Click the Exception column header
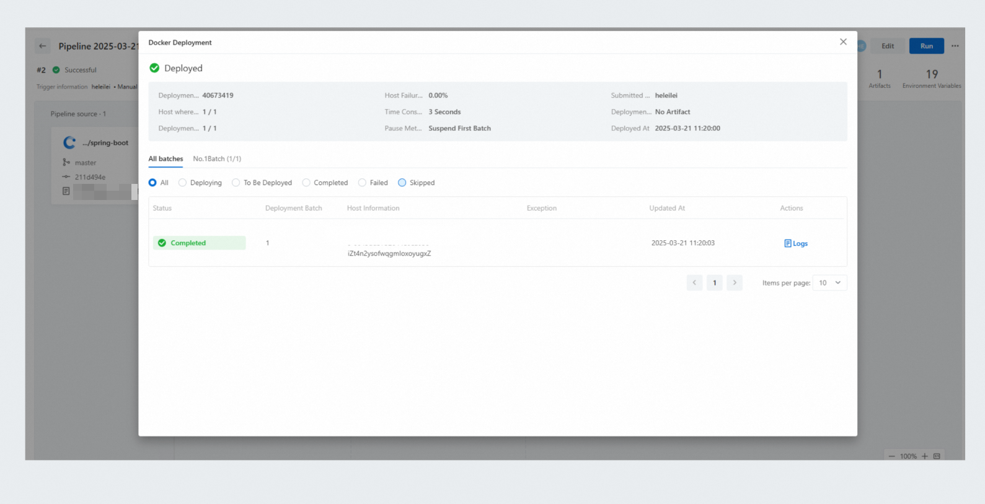The image size is (985, 504). pos(542,208)
